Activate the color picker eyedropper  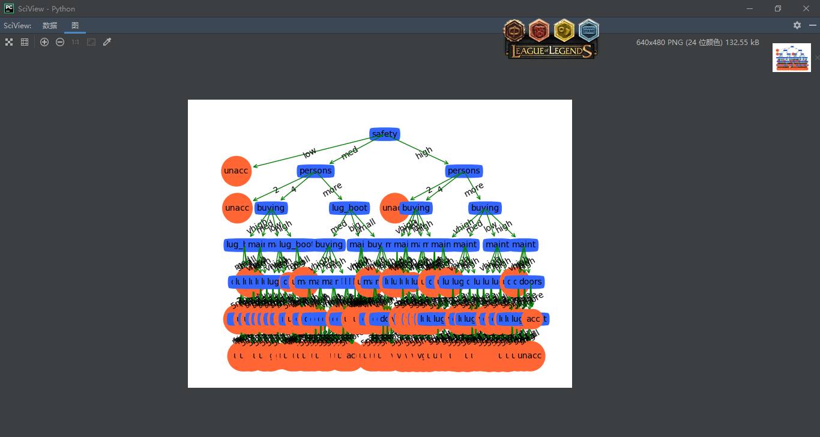point(107,42)
